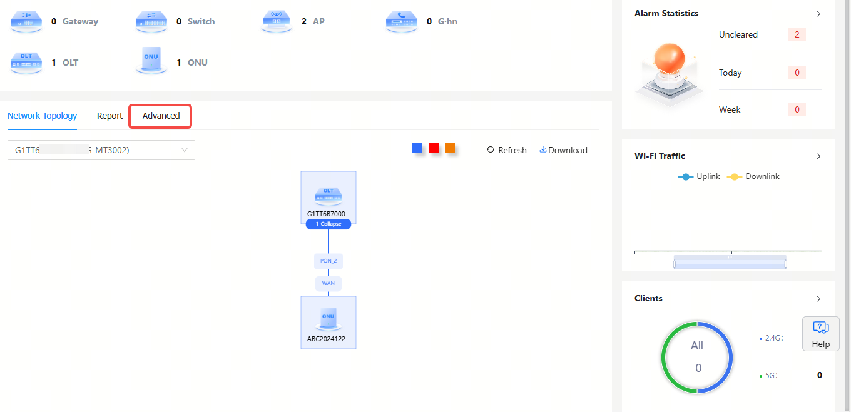Collapse the OLT topology branch
The height and width of the screenshot is (412, 851).
pyautogui.click(x=329, y=224)
